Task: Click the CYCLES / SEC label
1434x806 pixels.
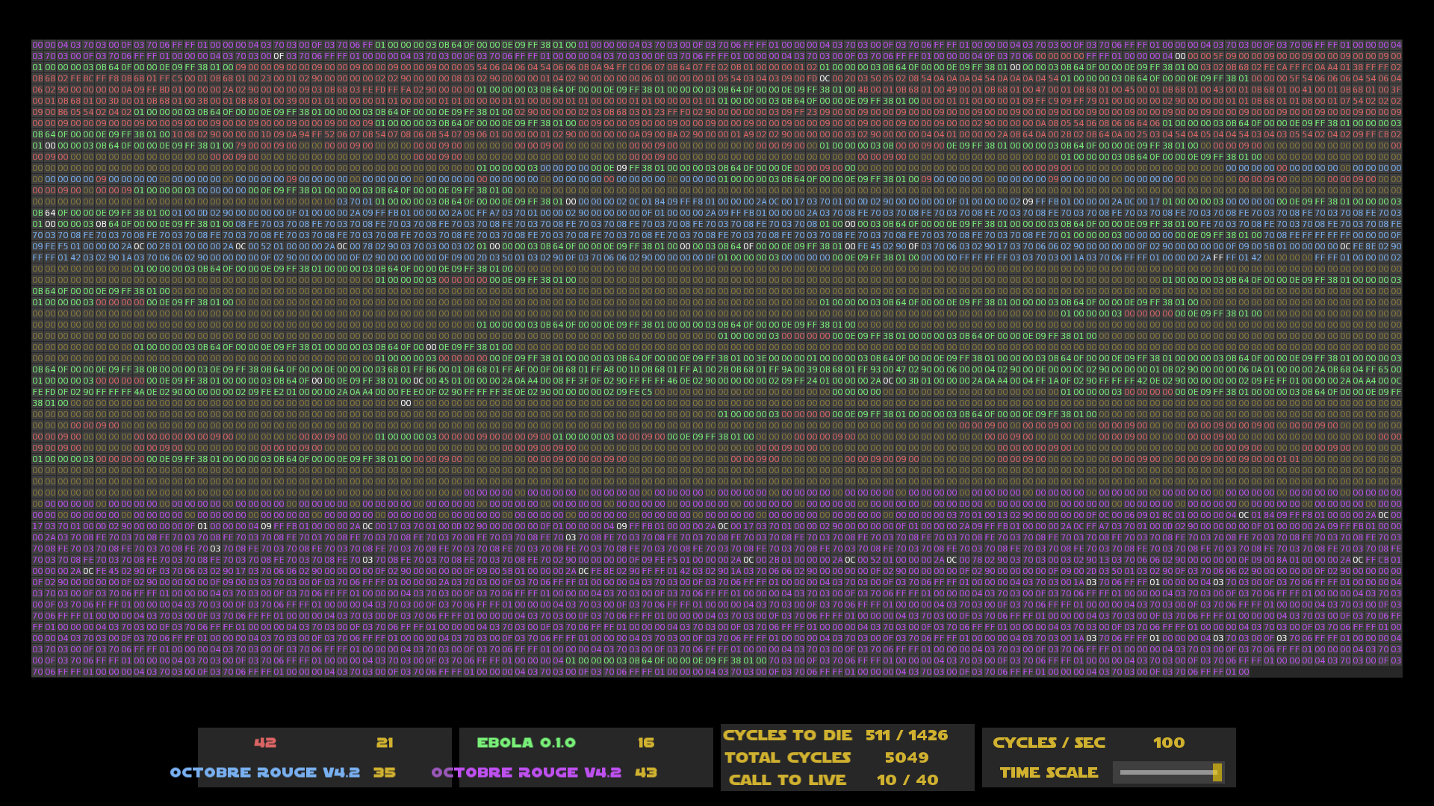Action: pyautogui.click(x=1049, y=743)
